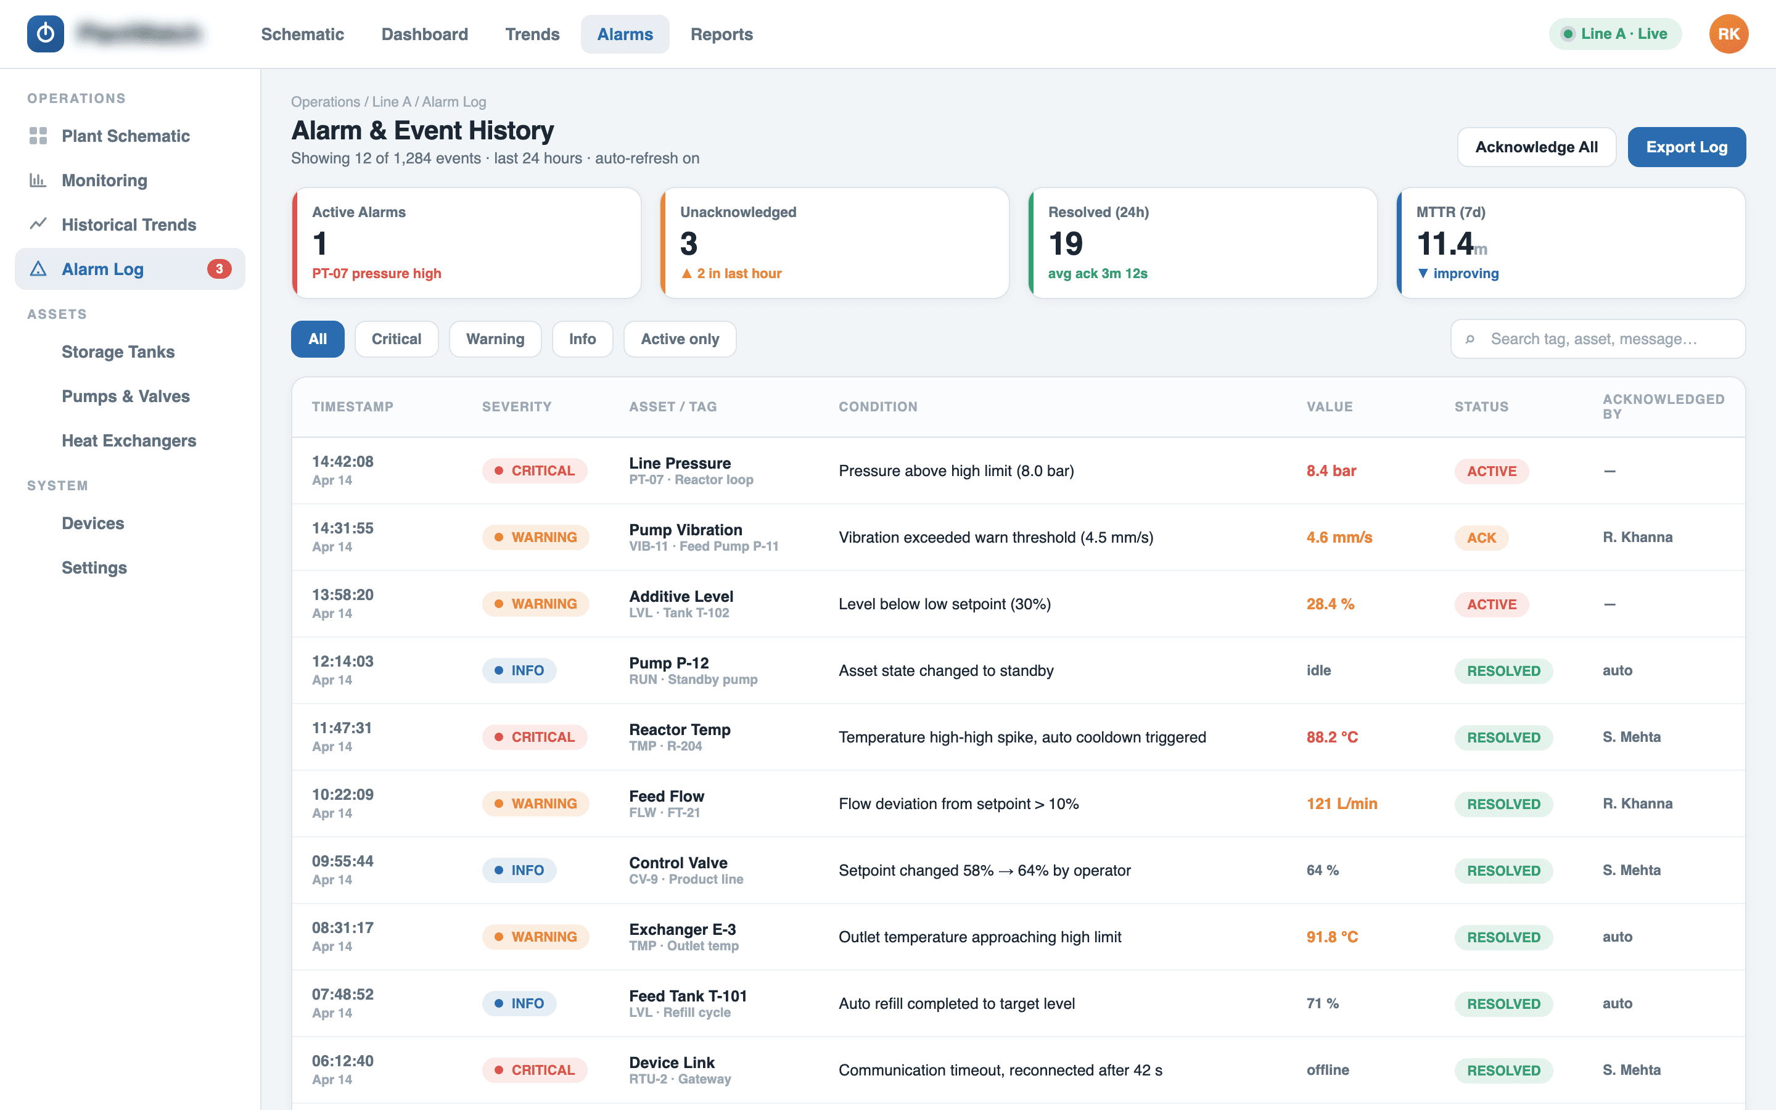Viewport: 1776px width, 1110px height.
Task: Click the CRITICAL badge for Line Pressure
Action: tap(534, 471)
